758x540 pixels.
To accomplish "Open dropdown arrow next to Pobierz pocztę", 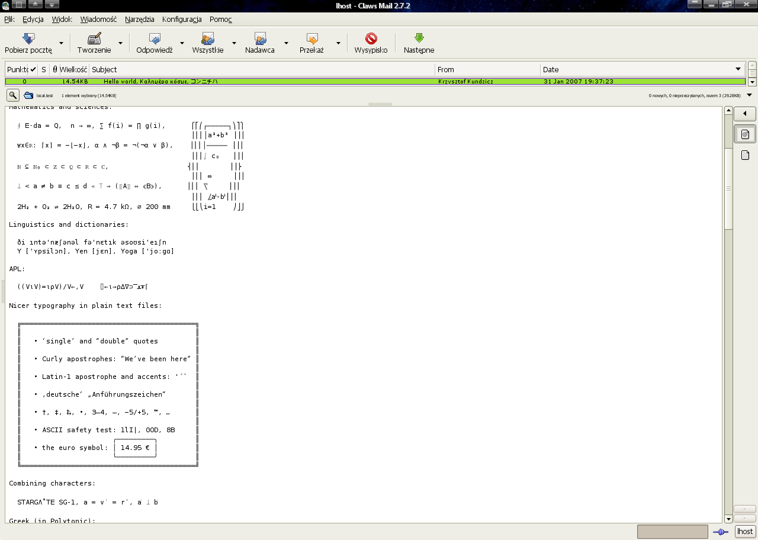I will [x=62, y=43].
